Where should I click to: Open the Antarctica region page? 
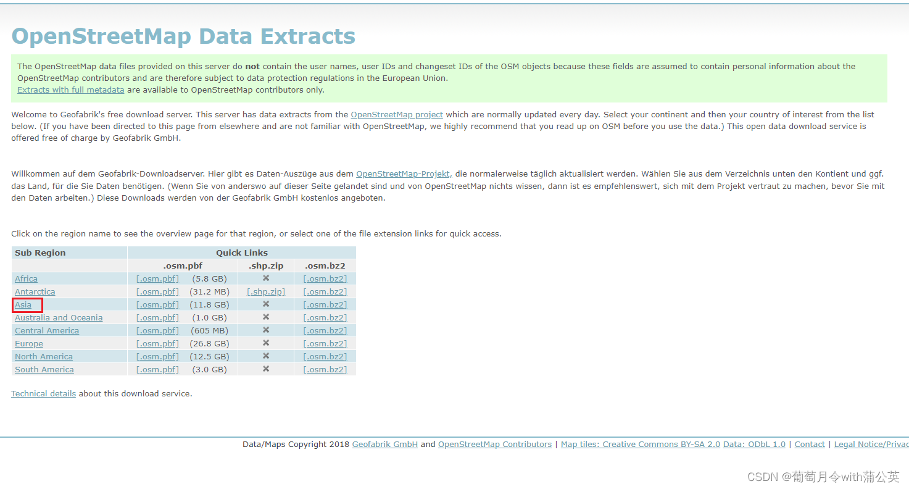(35, 292)
